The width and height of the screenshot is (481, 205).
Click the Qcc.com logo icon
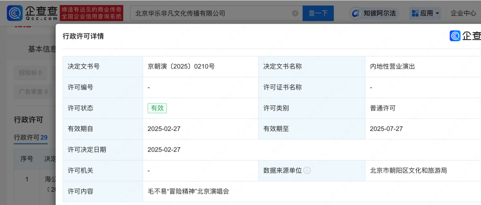click(x=15, y=13)
